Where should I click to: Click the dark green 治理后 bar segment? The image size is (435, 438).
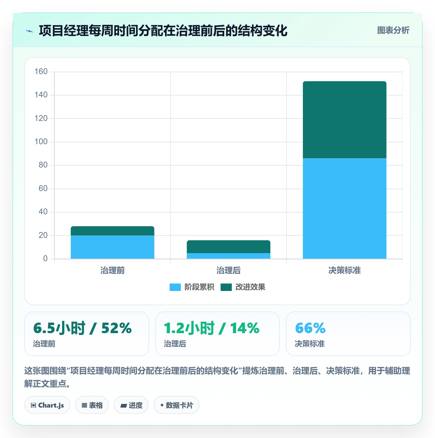[228, 247]
